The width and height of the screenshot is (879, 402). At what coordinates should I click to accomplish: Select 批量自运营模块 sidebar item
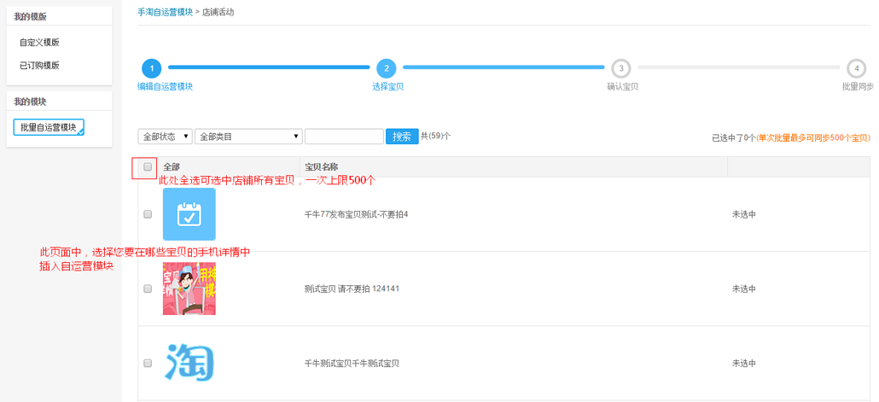coord(49,127)
